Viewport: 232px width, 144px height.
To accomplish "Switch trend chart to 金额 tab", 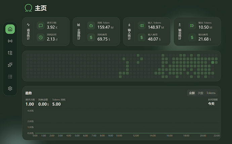I will tap(192, 93).
